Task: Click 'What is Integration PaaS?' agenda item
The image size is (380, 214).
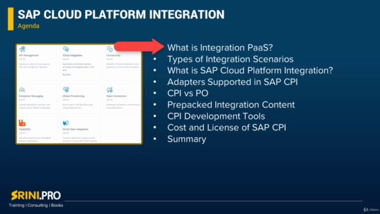Action: click(220, 48)
